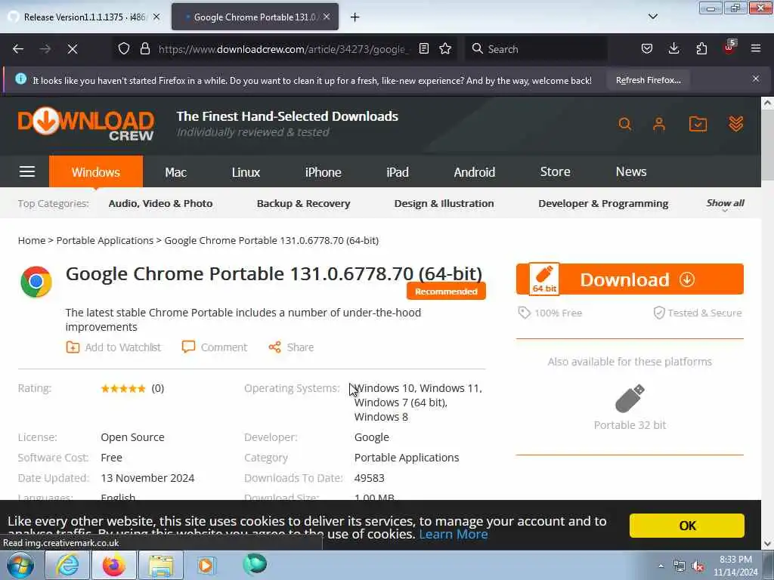Show hidden system tray icons
774x580 pixels.
[661, 566]
